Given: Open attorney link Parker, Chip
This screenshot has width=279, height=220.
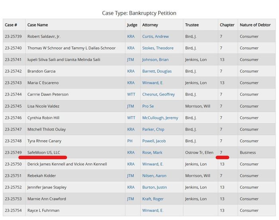Looking at the screenshot, I should click(x=153, y=129).
